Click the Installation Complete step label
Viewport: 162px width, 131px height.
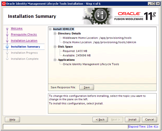click(25, 59)
